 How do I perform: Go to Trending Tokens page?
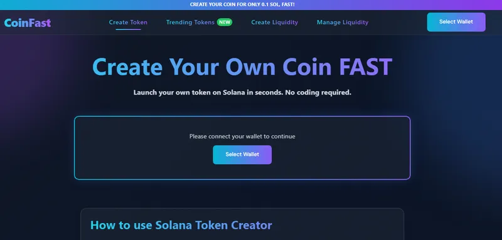coord(190,23)
